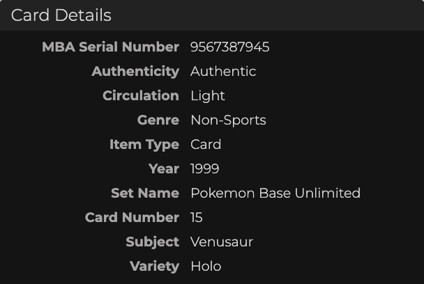Screen dimensions: 424x284
Task: Click the Authenticity field label
Action: click(x=135, y=72)
